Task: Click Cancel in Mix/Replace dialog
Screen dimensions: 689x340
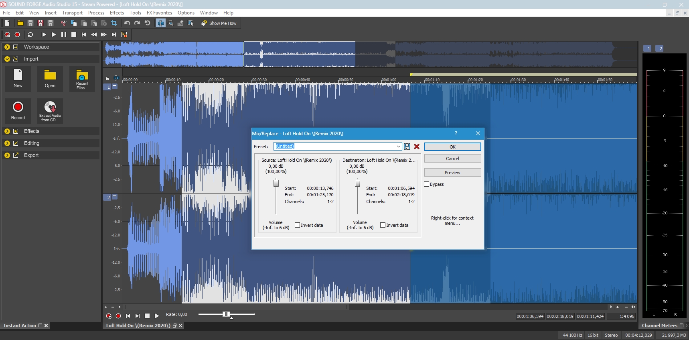Action: (452, 159)
